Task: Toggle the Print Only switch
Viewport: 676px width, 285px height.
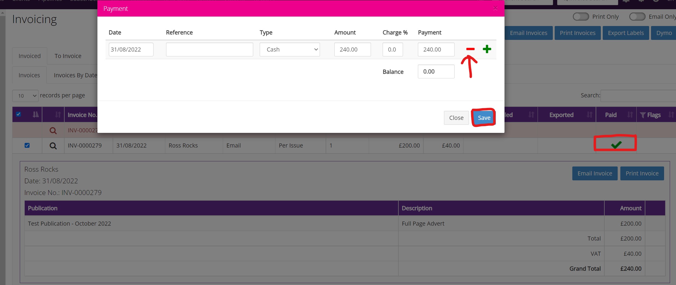Action: pos(581,17)
